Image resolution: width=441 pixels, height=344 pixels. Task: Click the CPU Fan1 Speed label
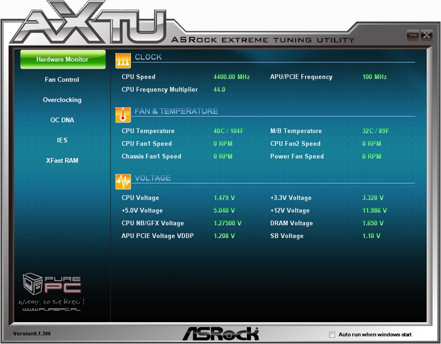[x=147, y=144]
